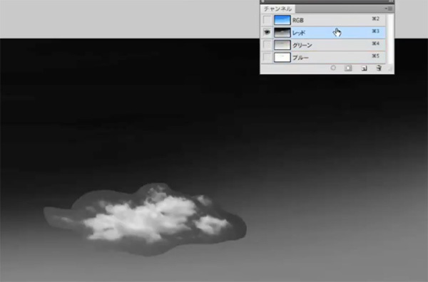Click the panel close dot at top-left

[x=263, y=1]
